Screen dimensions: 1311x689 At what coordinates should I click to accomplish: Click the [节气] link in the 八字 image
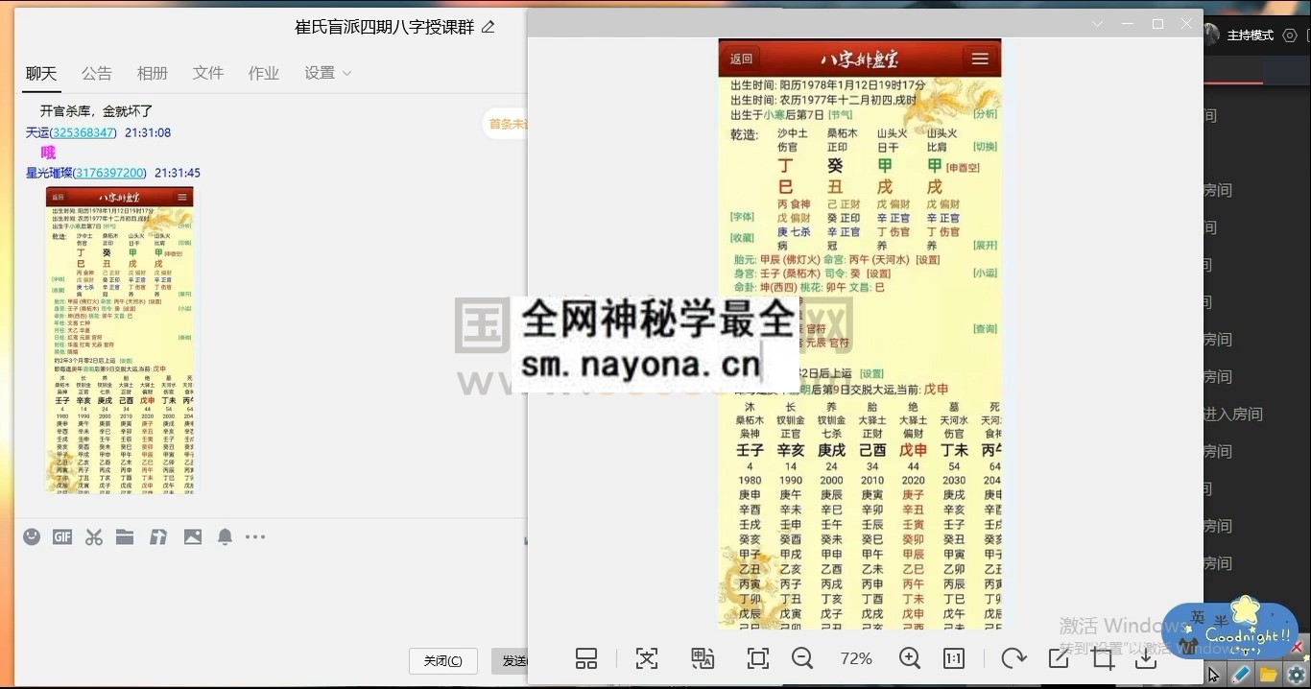(x=841, y=114)
